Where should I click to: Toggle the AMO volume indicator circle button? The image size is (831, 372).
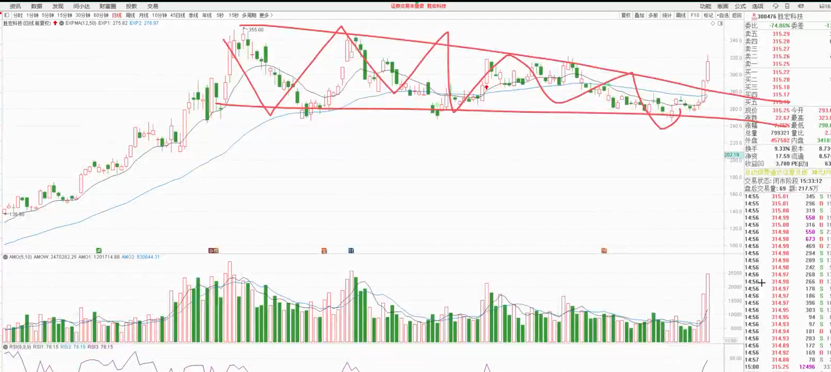click(6, 257)
